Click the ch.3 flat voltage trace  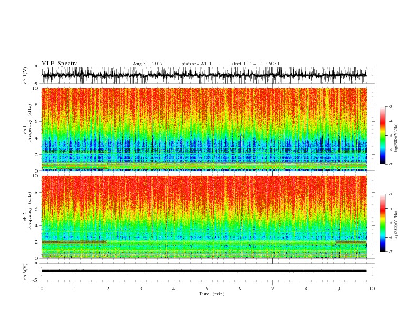click(x=204, y=271)
